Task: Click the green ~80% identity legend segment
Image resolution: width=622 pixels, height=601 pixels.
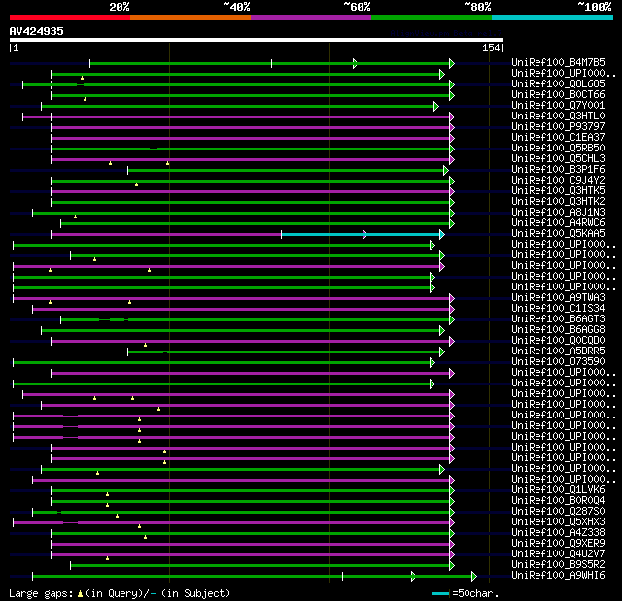Action: point(432,17)
